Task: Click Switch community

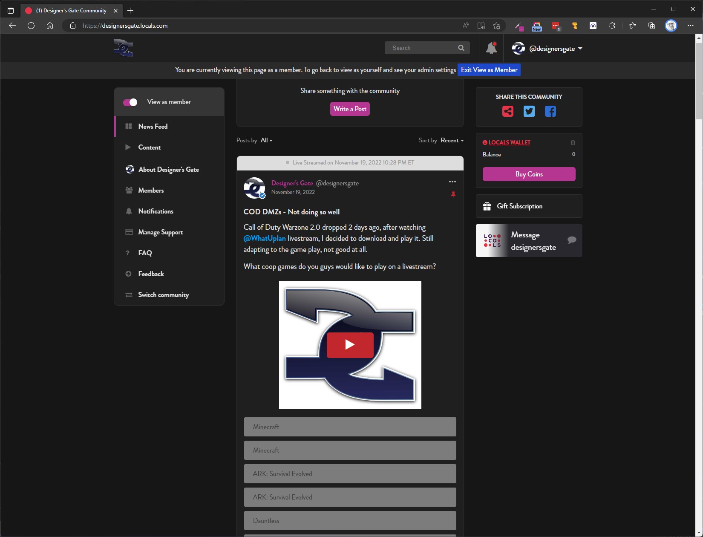Action: point(169,295)
